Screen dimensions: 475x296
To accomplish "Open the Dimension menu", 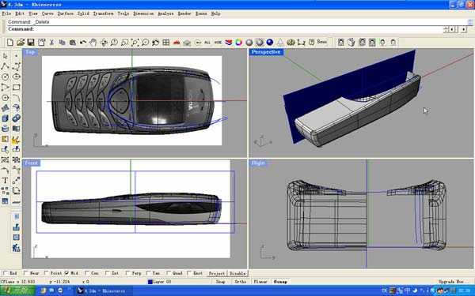I will point(143,13).
